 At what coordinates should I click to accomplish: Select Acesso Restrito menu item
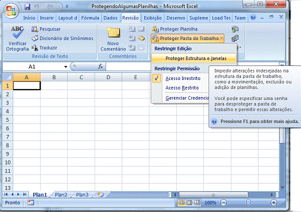(182, 88)
